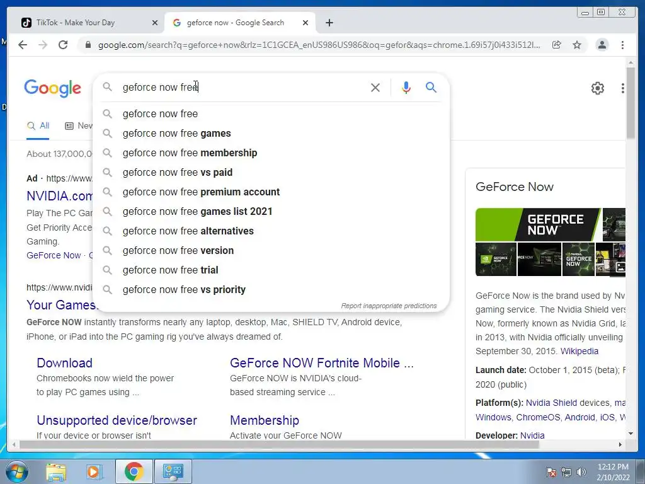Open first small GeForce Now thumbnail
Viewport: 645px width, 484px height.
[496, 259]
